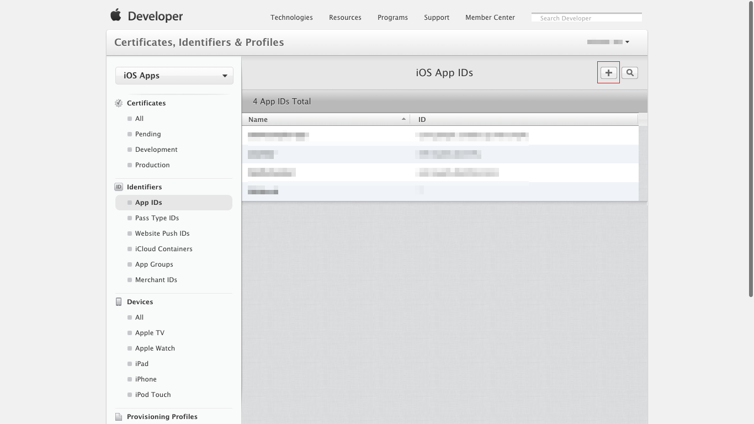This screenshot has width=754, height=424.
Task: Click the Certificates section heading
Action: (x=146, y=103)
